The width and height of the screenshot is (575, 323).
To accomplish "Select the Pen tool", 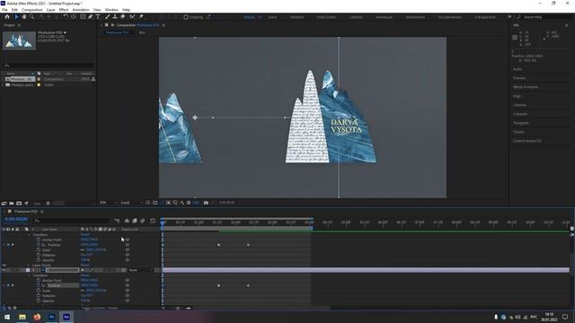I will click(90, 17).
